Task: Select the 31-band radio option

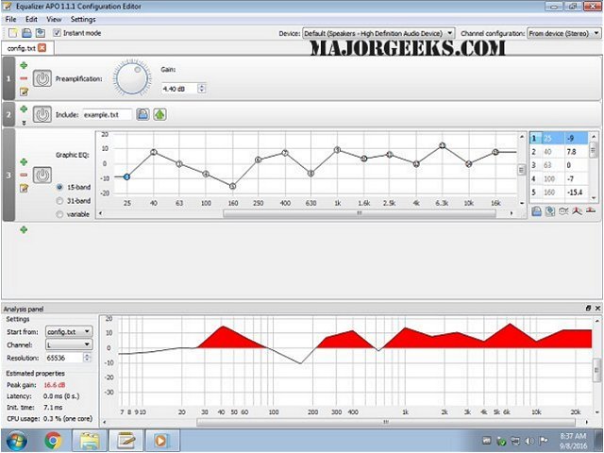Action: pyautogui.click(x=59, y=201)
